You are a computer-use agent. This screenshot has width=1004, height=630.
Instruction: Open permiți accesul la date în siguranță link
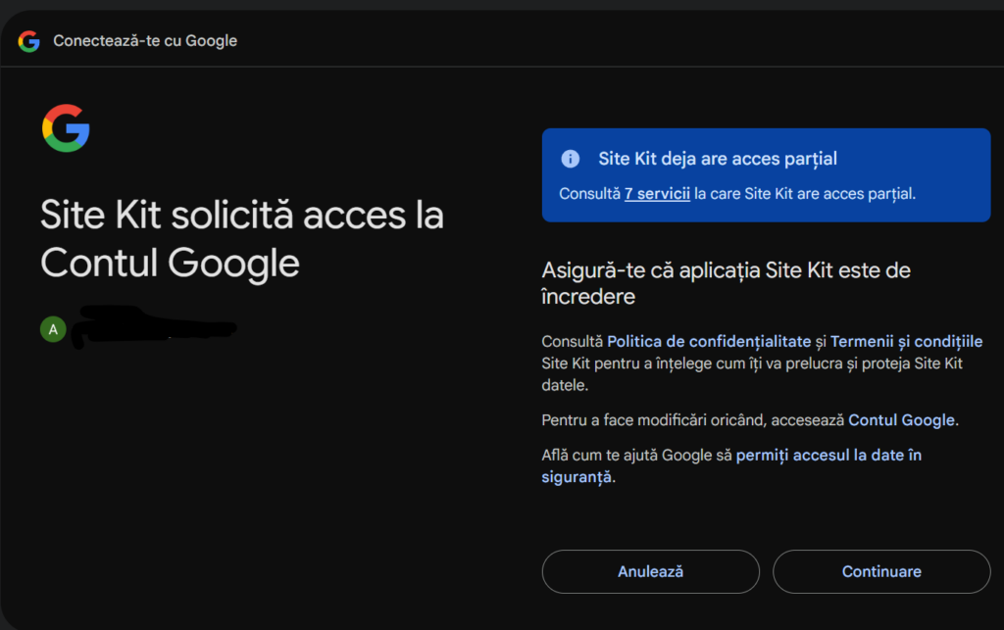click(731, 466)
